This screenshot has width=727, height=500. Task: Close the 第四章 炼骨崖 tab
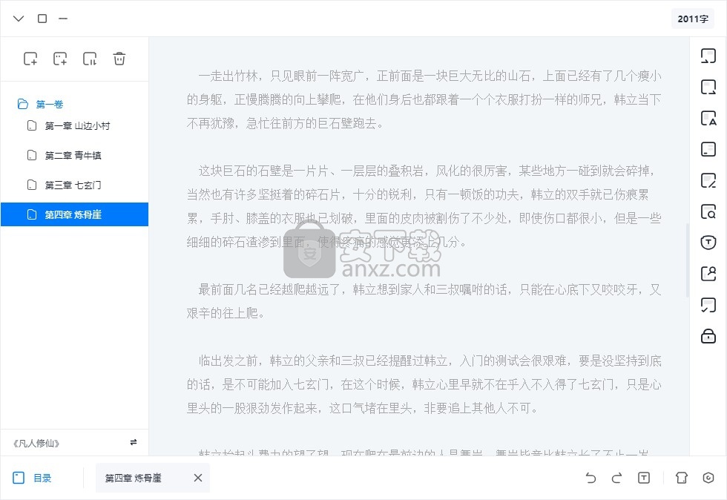pos(198,478)
